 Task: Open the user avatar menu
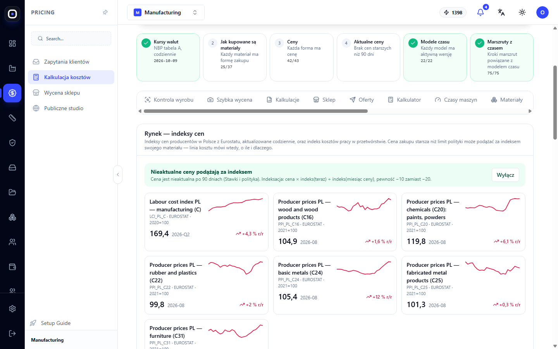(x=542, y=12)
